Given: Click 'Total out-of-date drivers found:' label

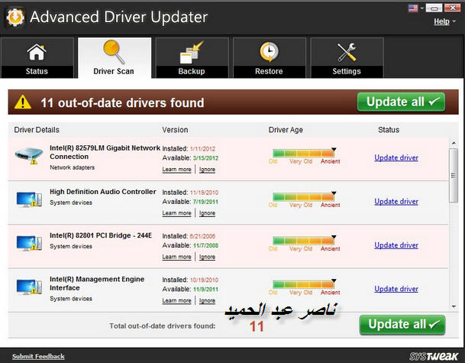Looking at the screenshot, I should pos(163,326).
